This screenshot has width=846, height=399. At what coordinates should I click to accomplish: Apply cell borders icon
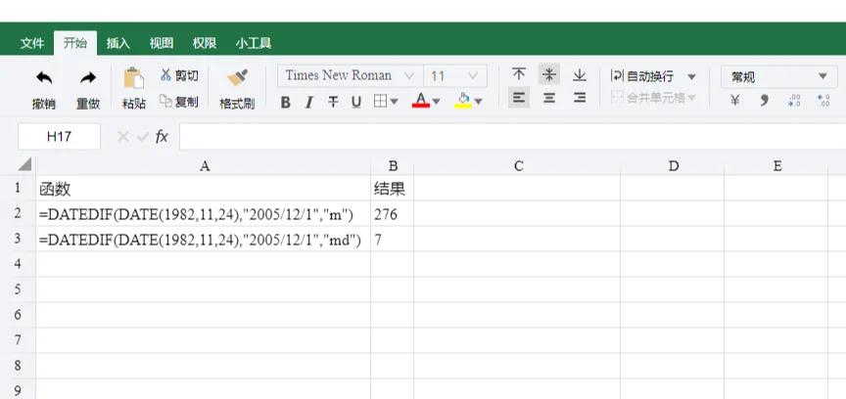coord(380,102)
